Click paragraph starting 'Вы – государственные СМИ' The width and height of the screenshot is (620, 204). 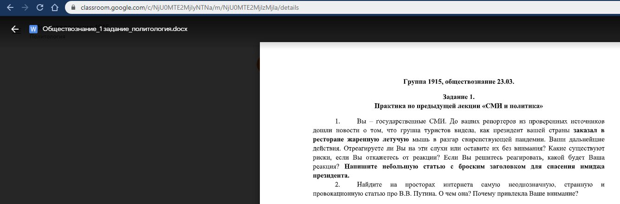point(459,148)
